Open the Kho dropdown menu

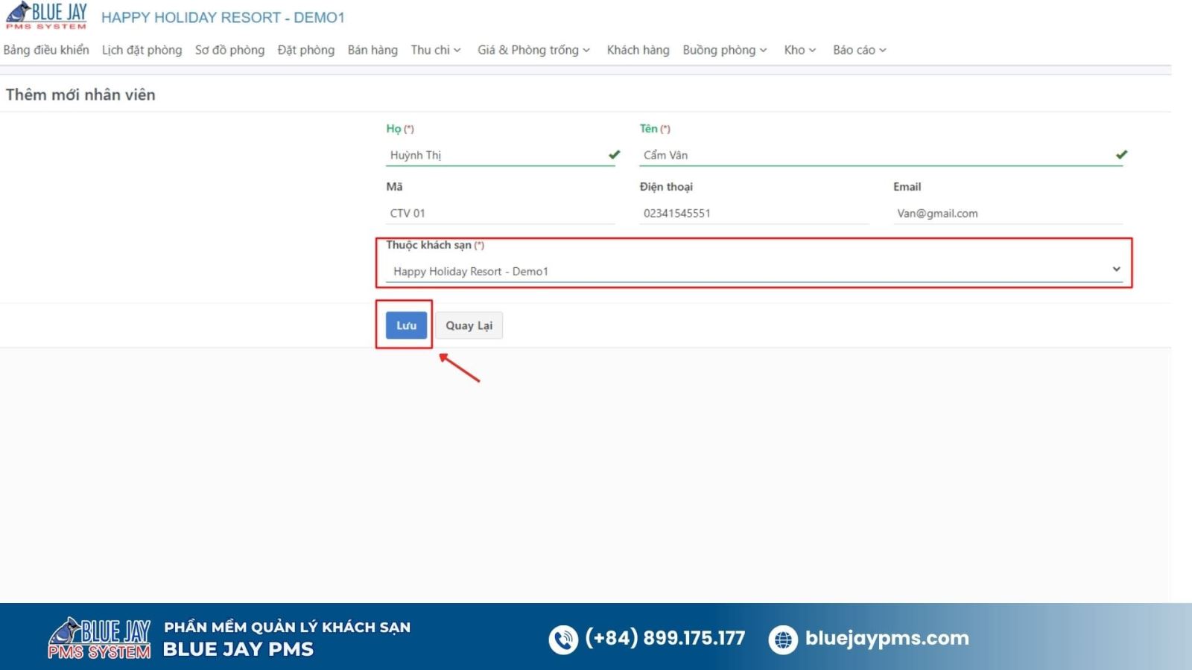point(798,50)
